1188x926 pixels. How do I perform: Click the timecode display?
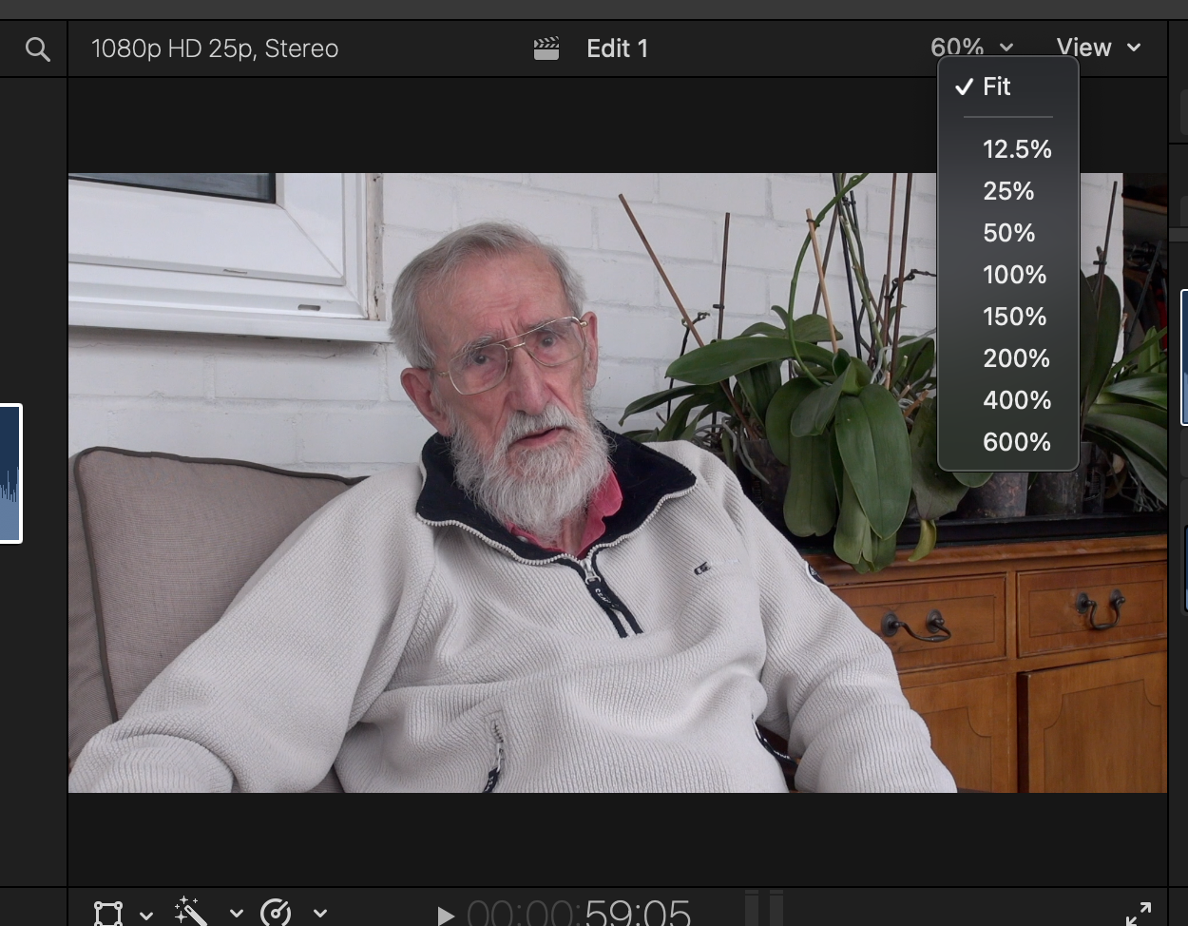pos(579,913)
